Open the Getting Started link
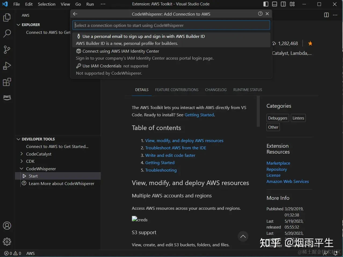This screenshot has height=257, width=343. tap(199, 115)
